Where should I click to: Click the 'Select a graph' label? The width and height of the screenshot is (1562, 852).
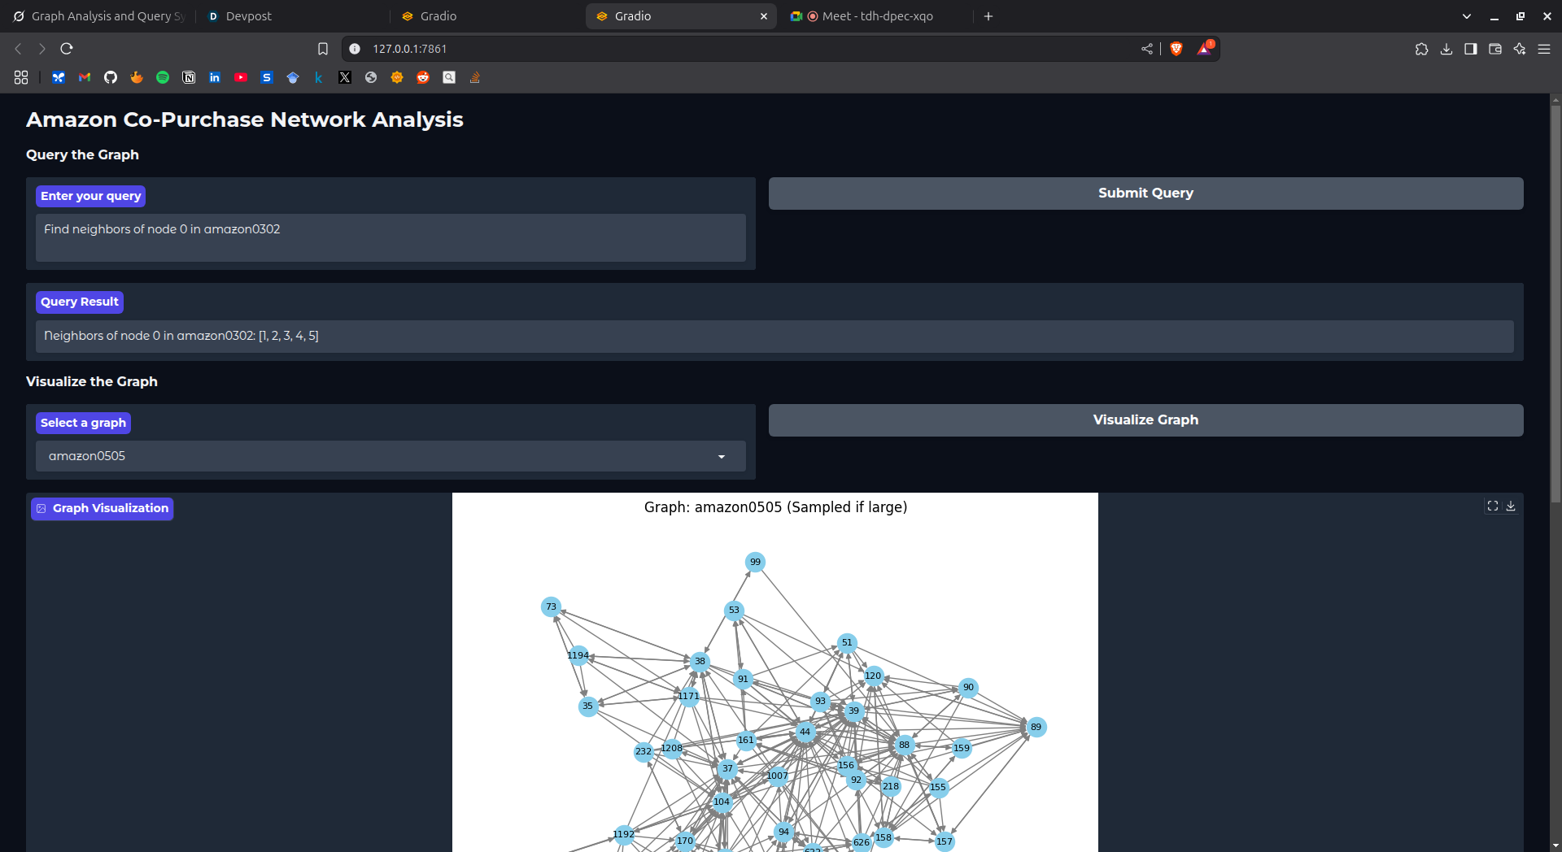pos(84,423)
